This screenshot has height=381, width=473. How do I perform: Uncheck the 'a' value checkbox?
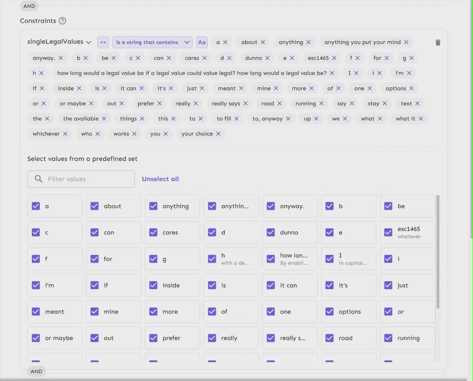tap(36, 206)
